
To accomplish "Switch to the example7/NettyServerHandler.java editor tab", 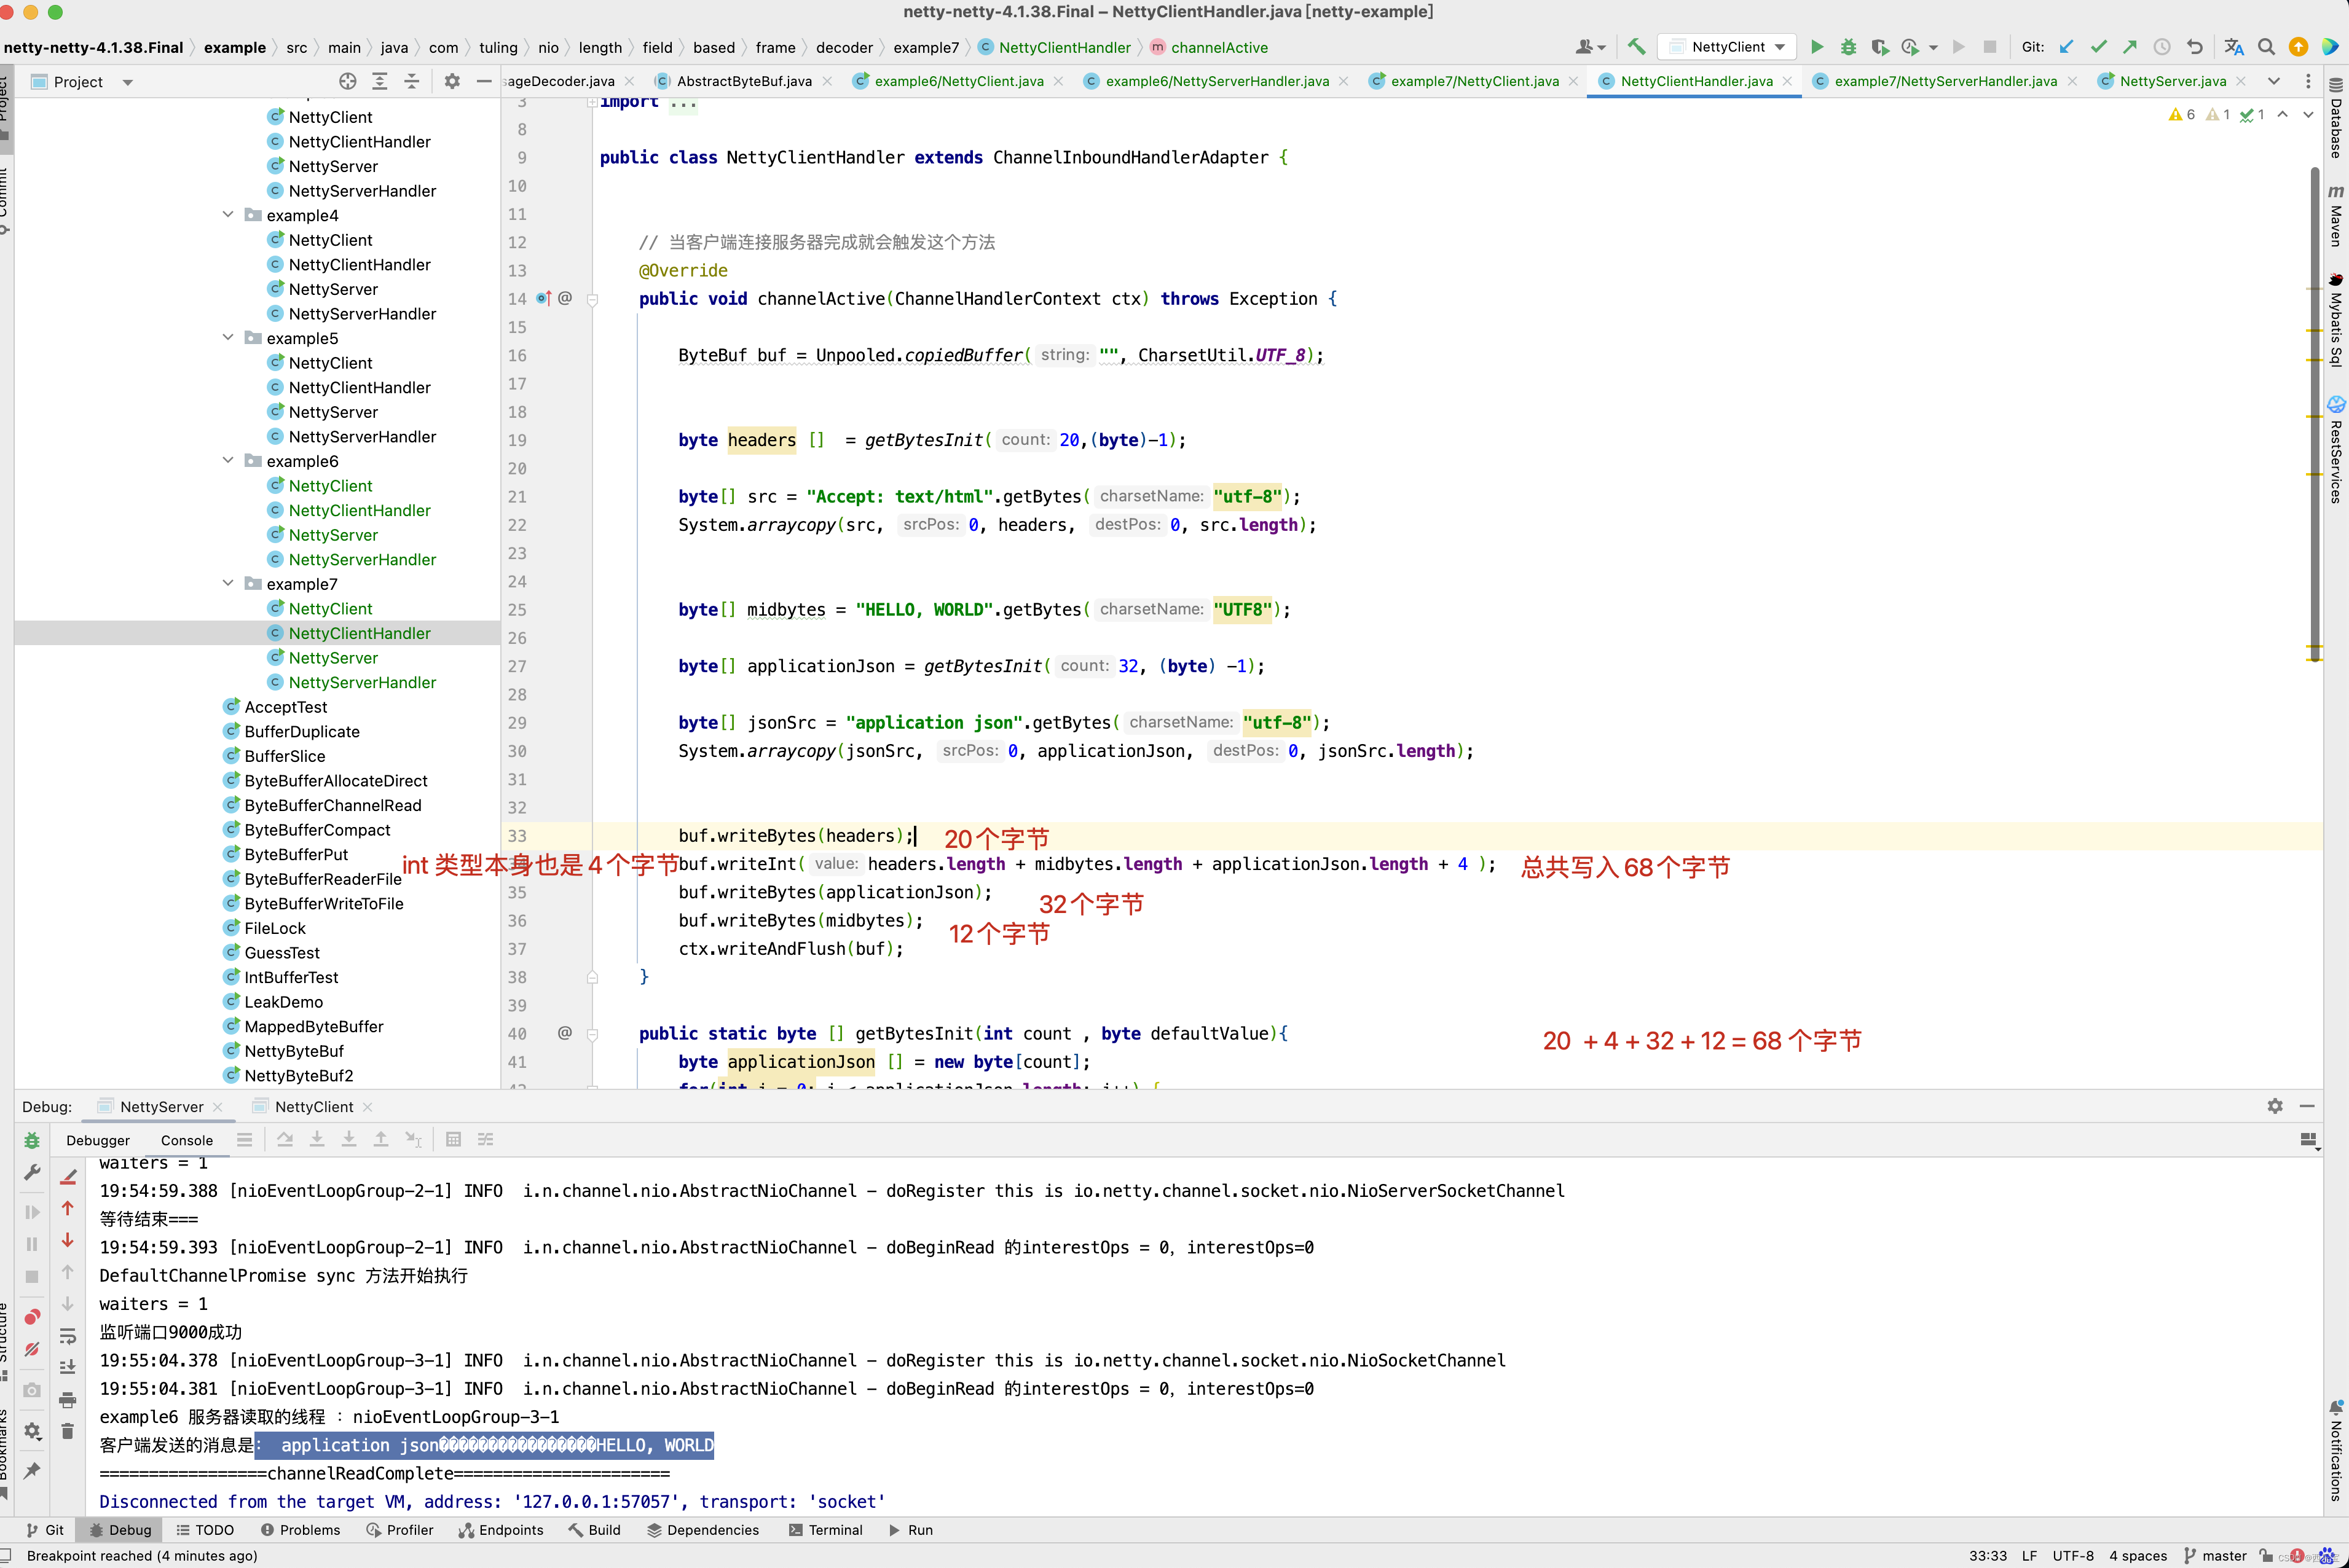I will click(x=1944, y=81).
